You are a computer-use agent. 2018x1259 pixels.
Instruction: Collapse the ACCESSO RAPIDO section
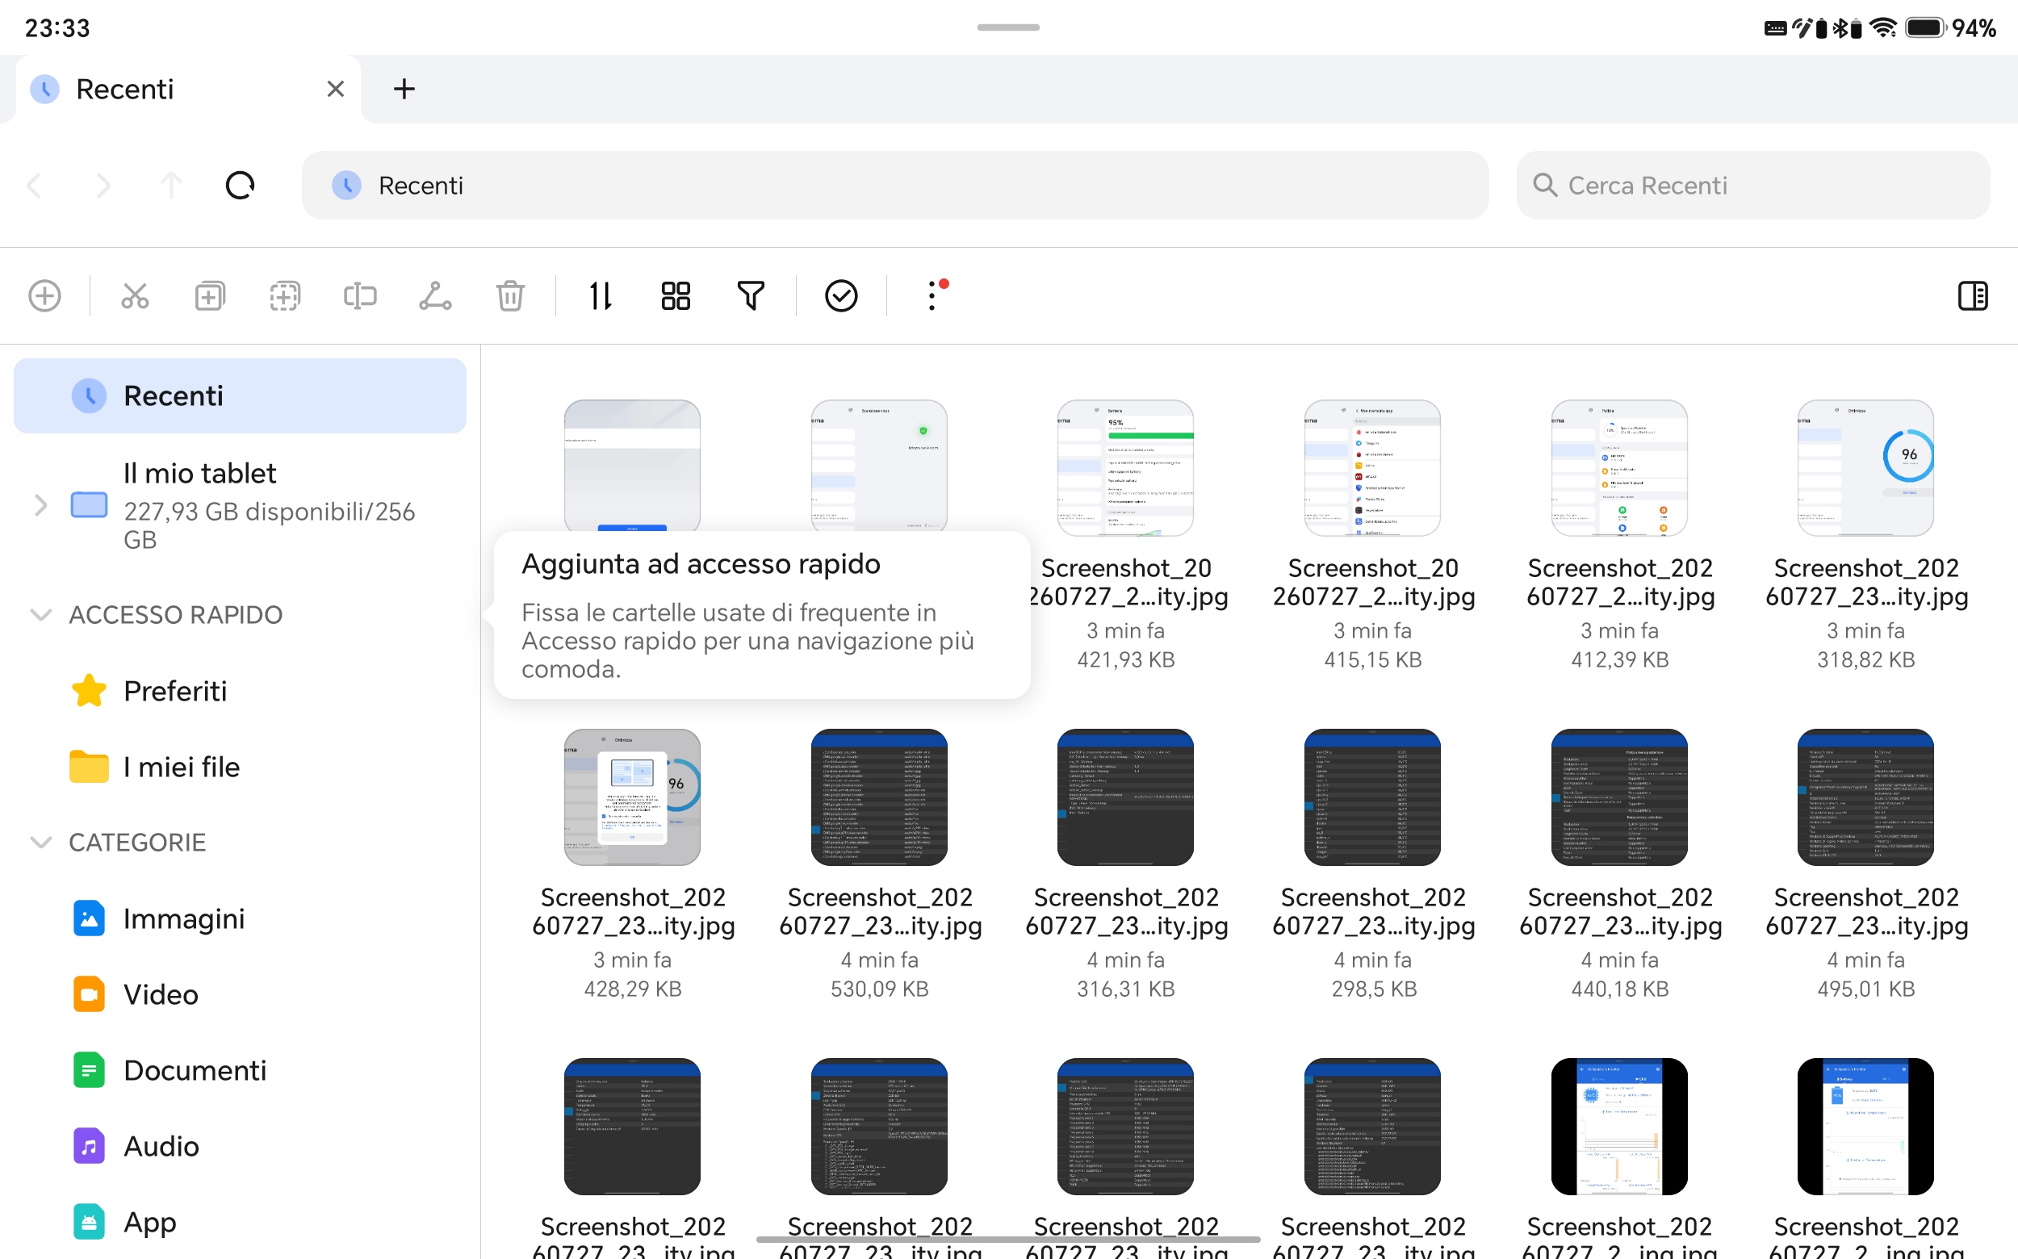point(40,614)
